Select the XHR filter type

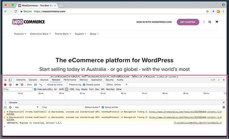[x=61, y=89]
